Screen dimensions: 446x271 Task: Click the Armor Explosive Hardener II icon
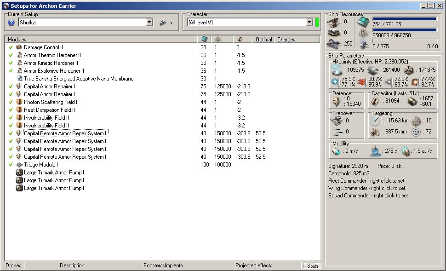(19, 70)
